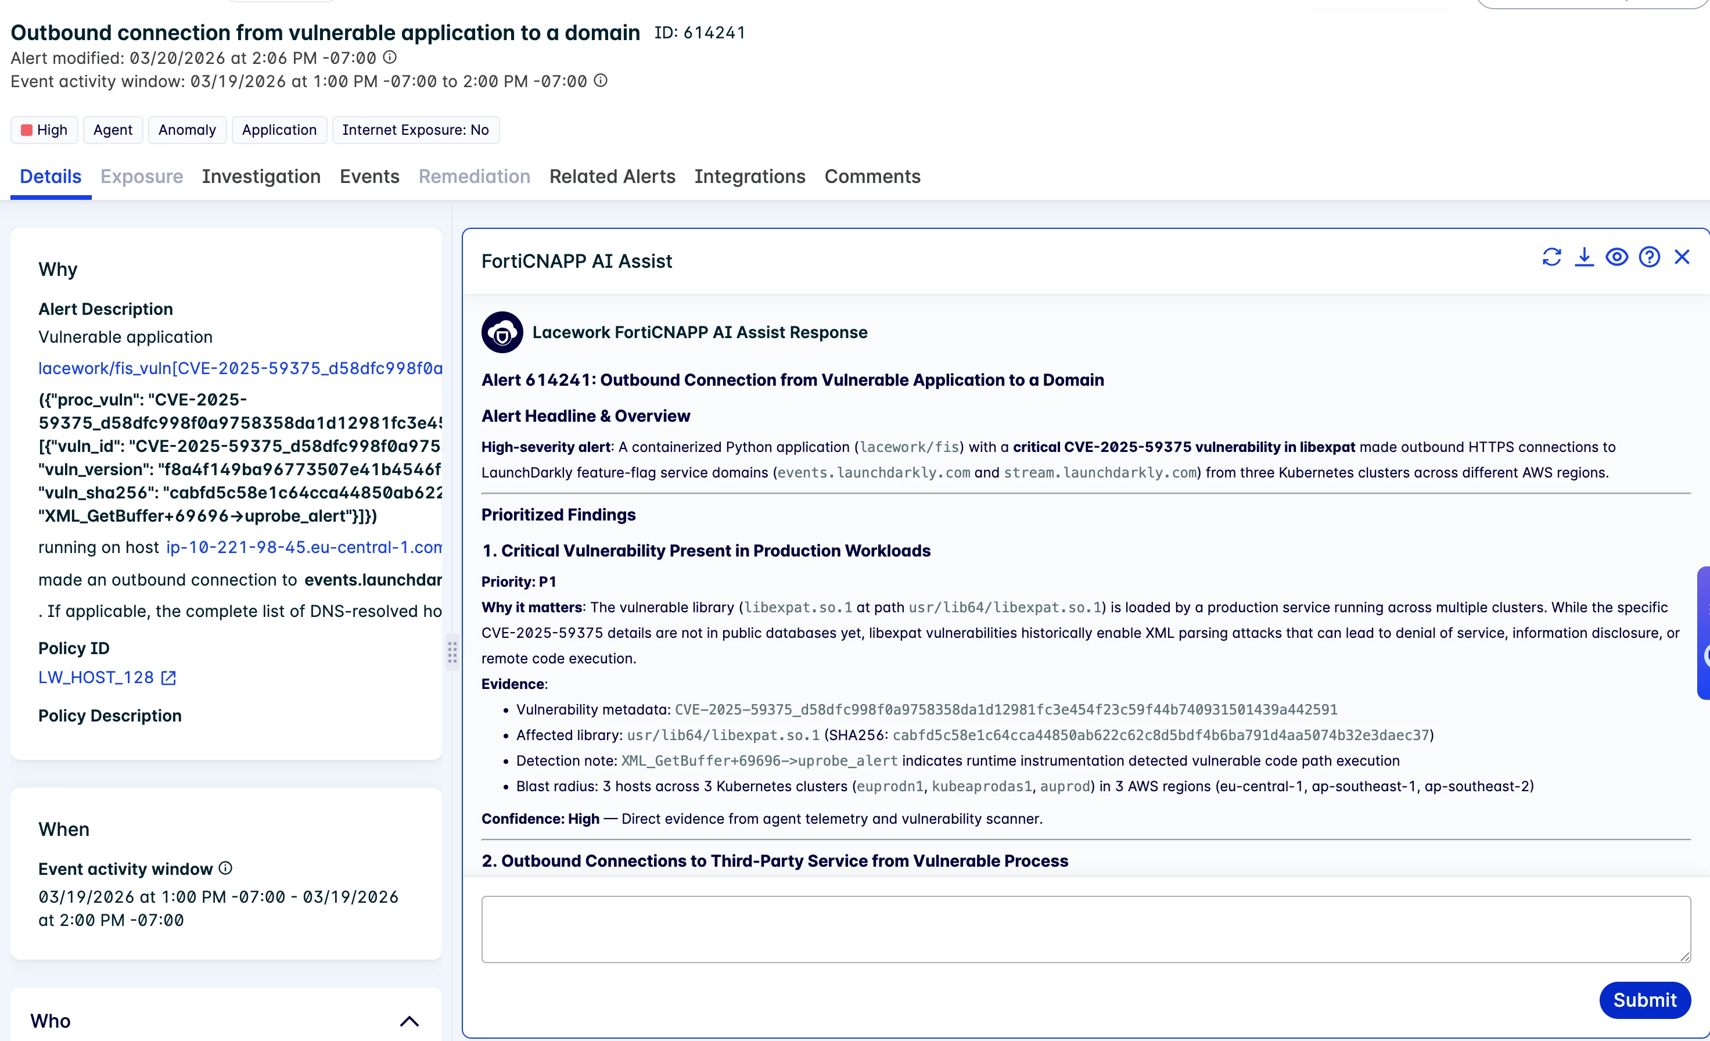1710x1041 pixels.
Task: Click the panel divider drag handle
Action: [x=452, y=652]
